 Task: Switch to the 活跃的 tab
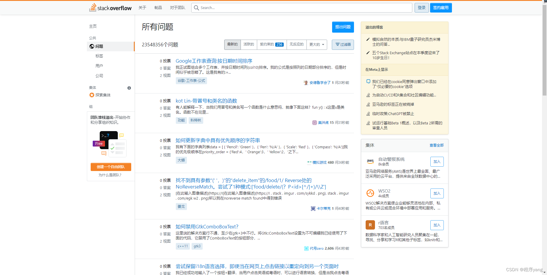point(249,45)
